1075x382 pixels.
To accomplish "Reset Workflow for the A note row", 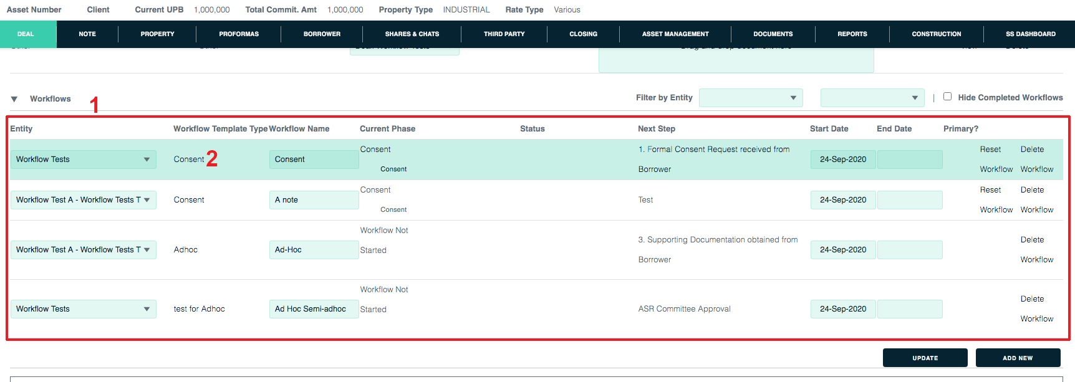I will (x=996, y=200).
